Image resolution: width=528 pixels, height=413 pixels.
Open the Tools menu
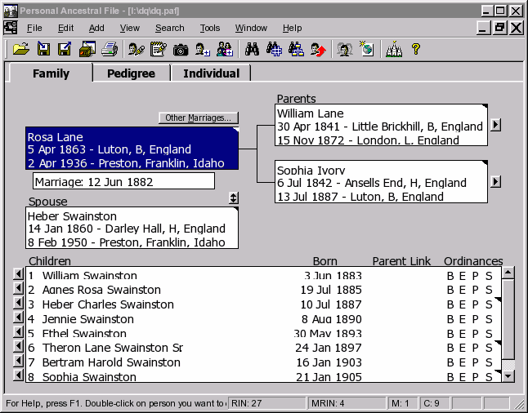tap(210, 28)
